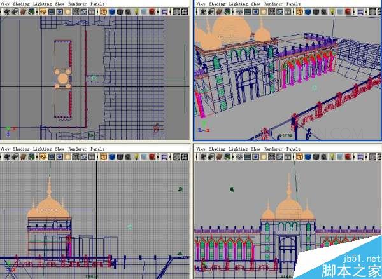Click Select Camera icon in top view panel
The width and height of the screenshot is (382, 279).
coord(7,11)
